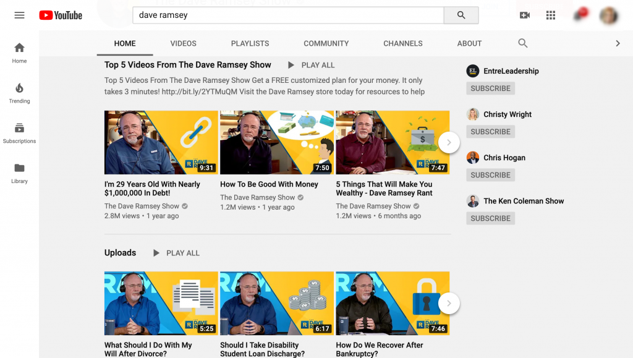The width and height of the screenshot is (633, 358).
Task: Click '1.2M views • 1 year ago' text
Action: point(258,207)
